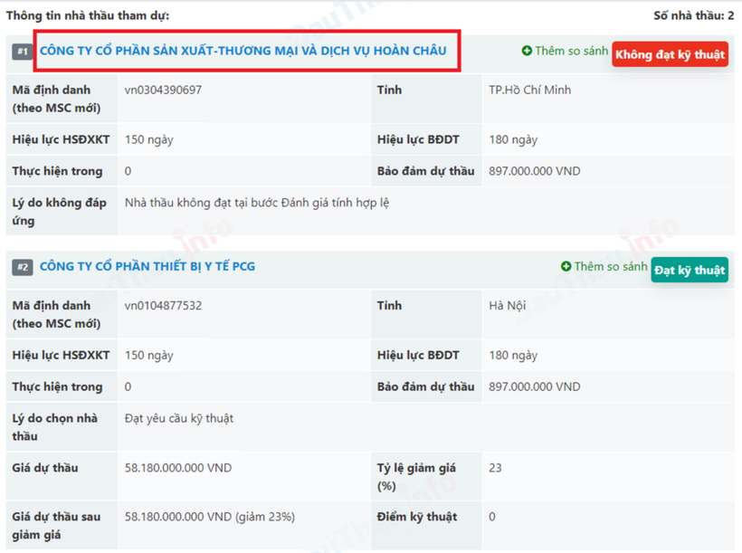This screenshot has width=742, height=553.
Task: Click the 'Số nhà thầu: 2' count
Action: (694, 15)
